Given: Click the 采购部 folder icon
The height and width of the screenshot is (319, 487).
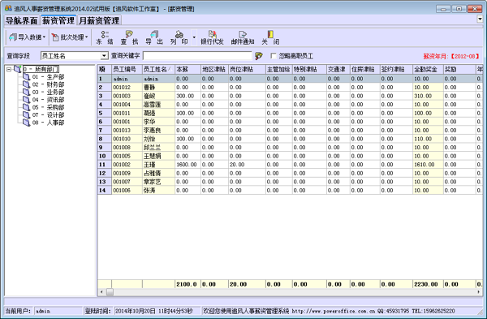Looking at the screenshot, I should point(27,107).
